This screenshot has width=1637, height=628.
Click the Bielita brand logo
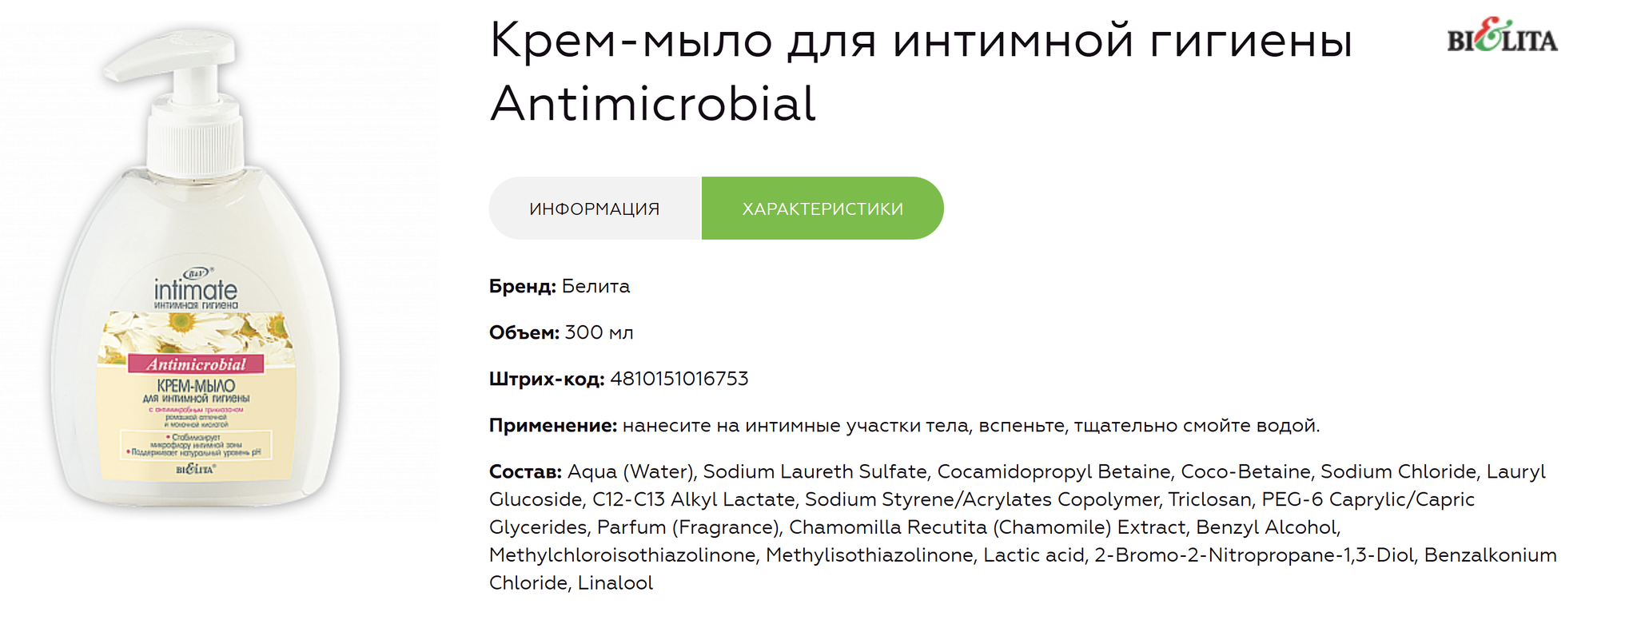pos(1502,37)
